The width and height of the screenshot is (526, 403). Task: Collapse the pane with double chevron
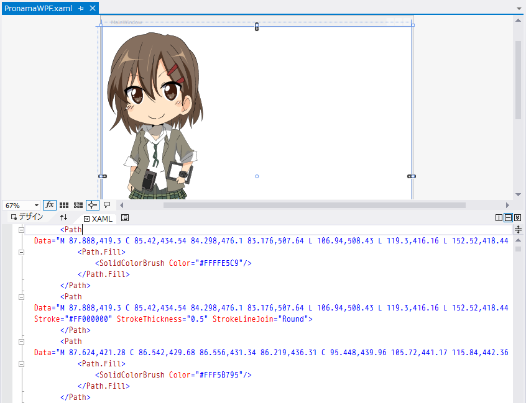(517, 218)
